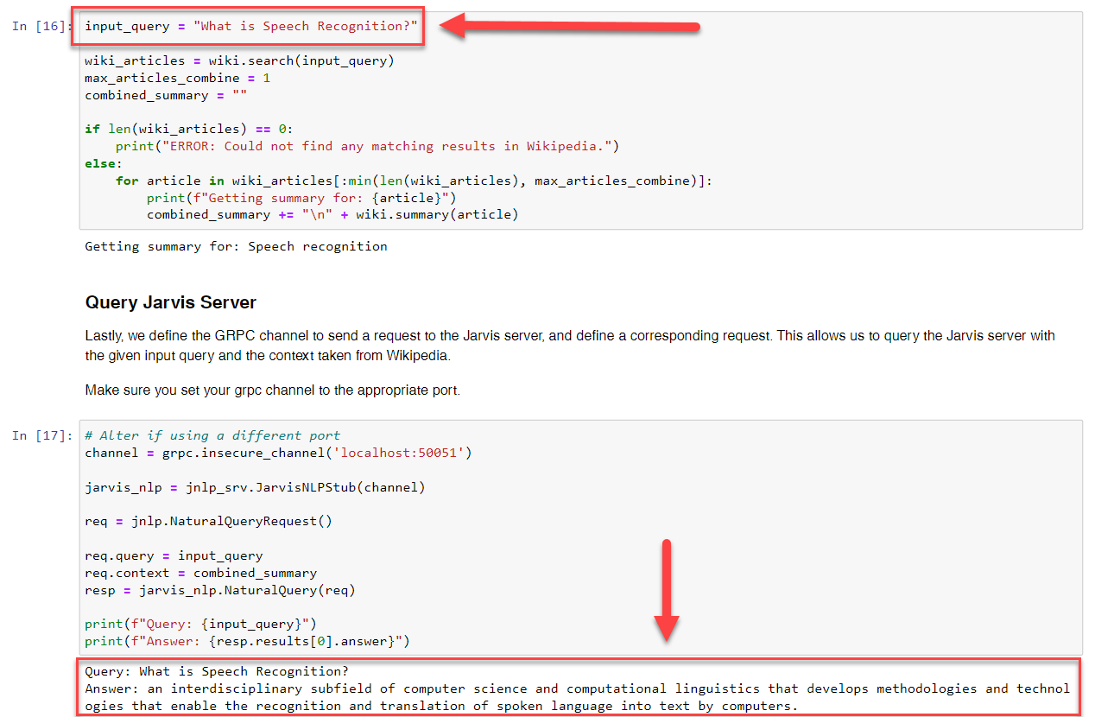Click the In [17] cell prompt
The image size is (1095, 717).
[42, 435]
